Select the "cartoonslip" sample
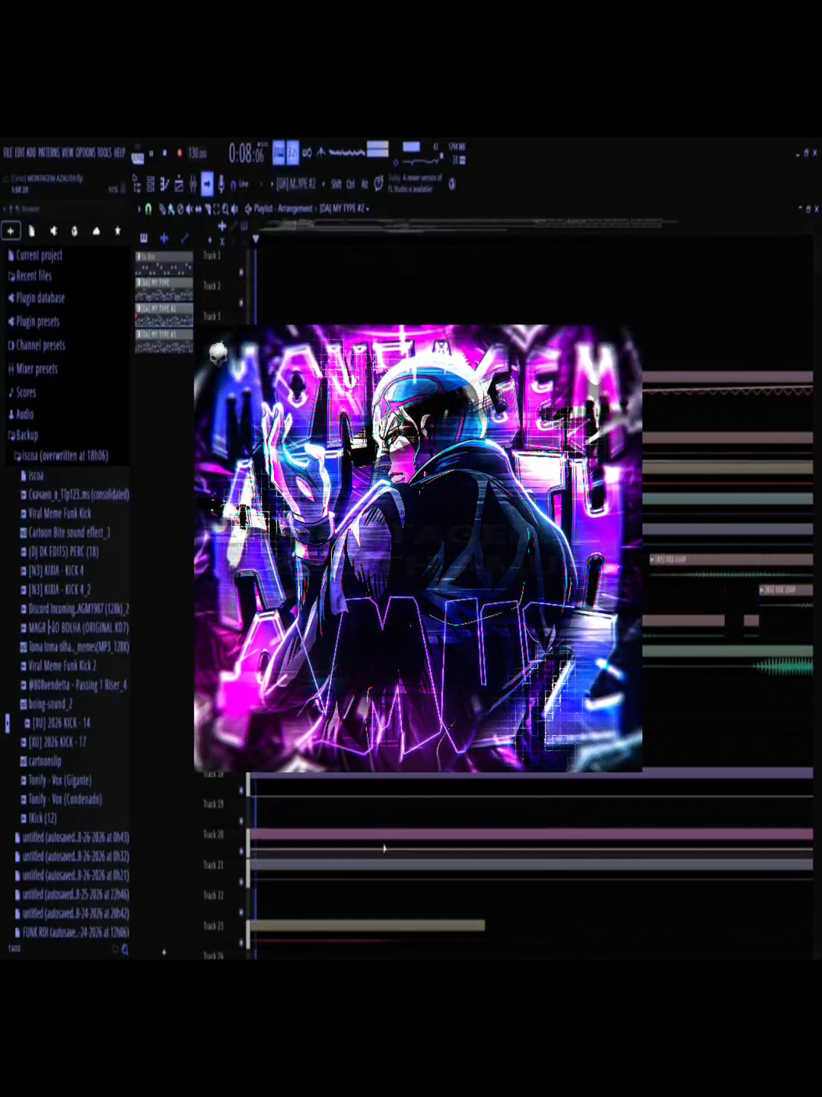 [41, 761]
